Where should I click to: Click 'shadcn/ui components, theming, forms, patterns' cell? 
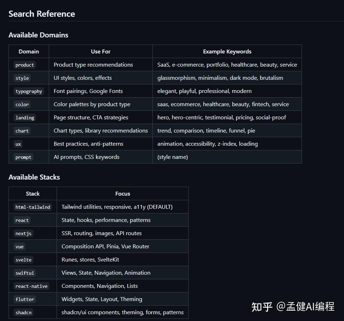point(123,312)
